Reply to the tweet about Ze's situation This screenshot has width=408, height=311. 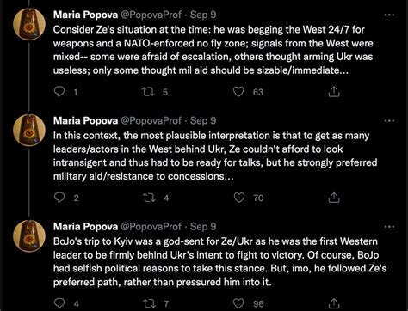pyautogui.click(x=59, y=92)
